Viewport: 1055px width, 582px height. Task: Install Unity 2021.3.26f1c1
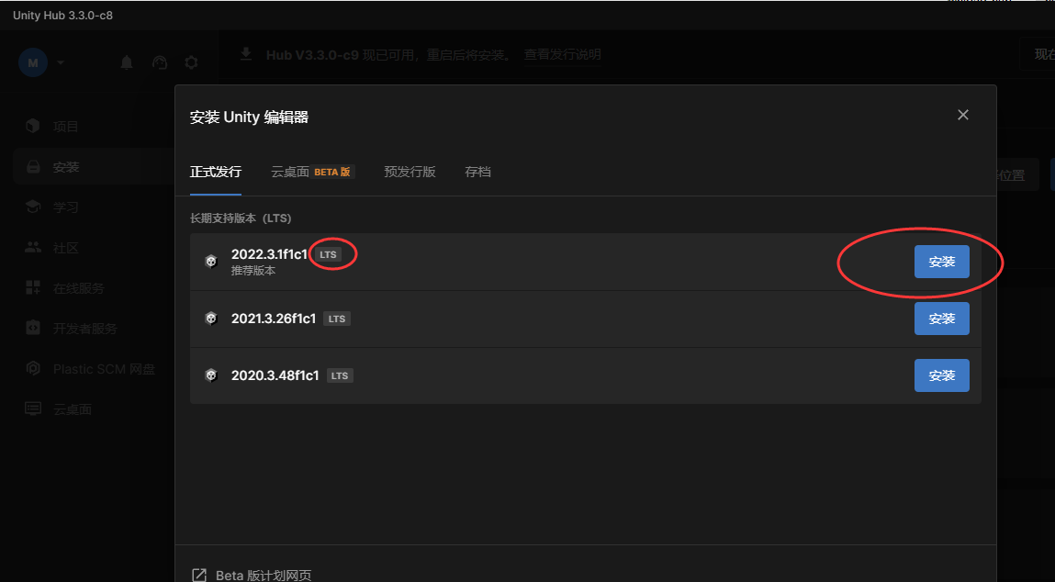tap(941, 319)
